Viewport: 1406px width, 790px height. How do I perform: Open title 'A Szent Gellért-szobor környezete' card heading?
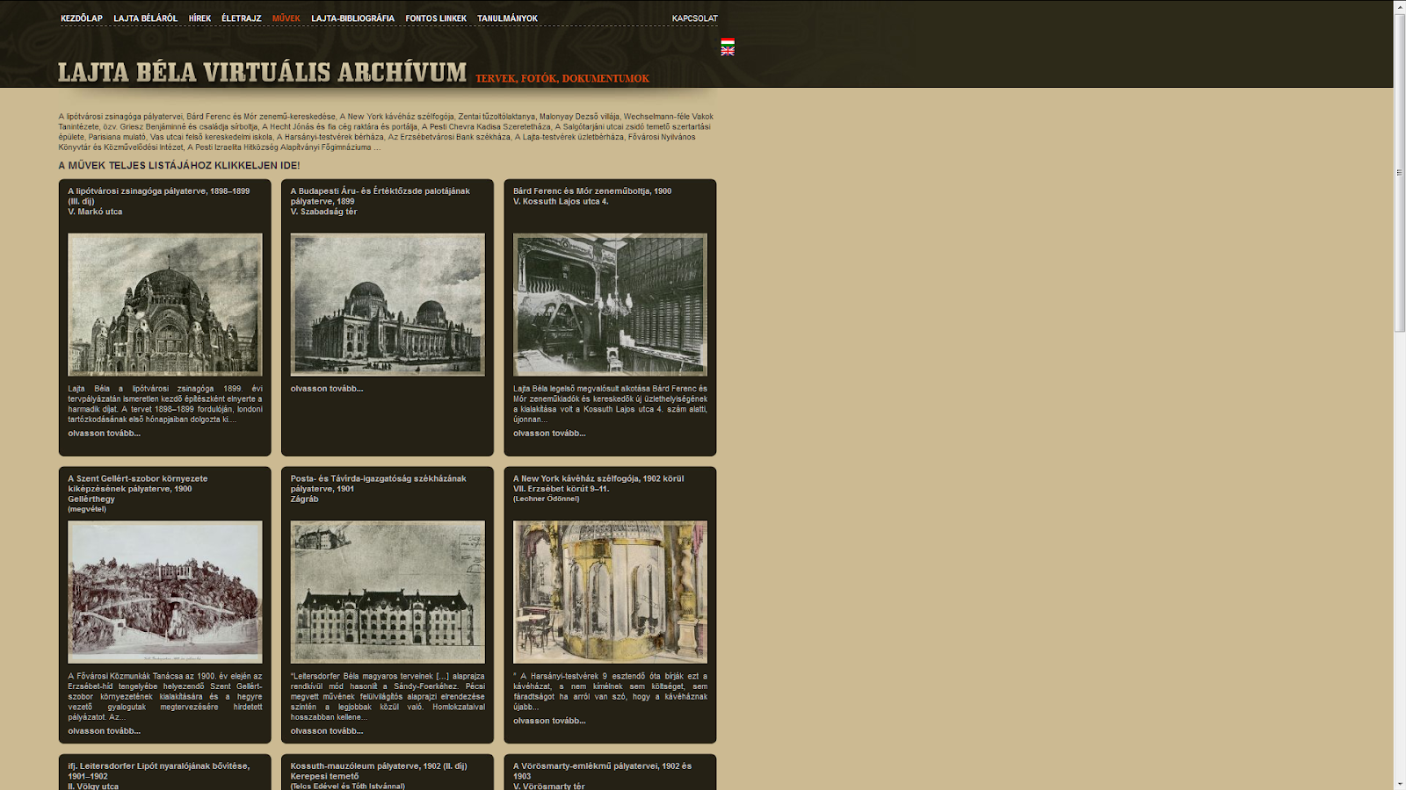pyautogui.click(x=138, y=484)
